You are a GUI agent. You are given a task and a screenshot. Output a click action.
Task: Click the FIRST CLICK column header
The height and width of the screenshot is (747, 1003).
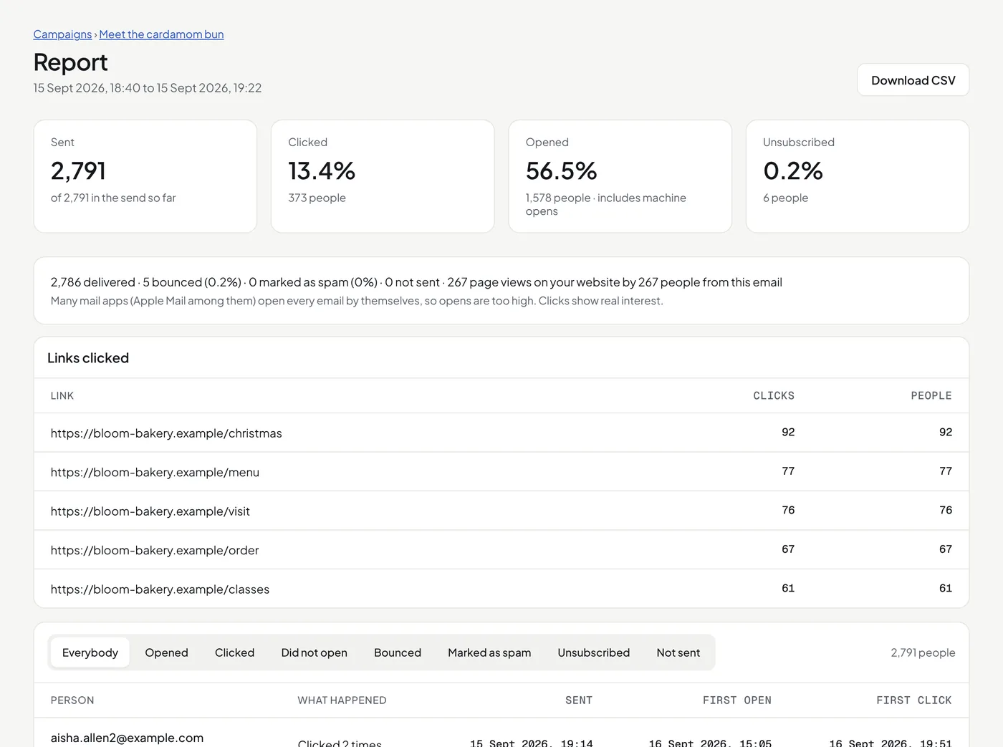tap(914, 700)
